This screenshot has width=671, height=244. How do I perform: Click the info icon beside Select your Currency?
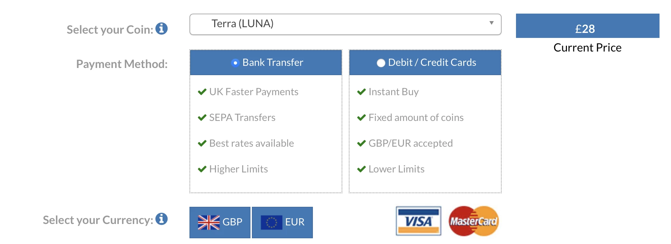pos(161,219)
